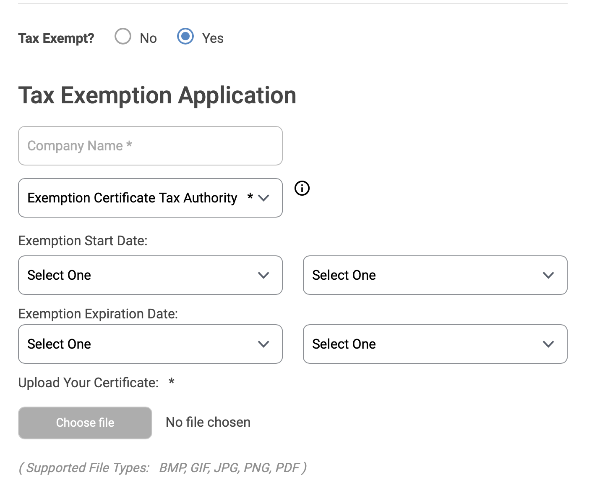
Task: Click the 'Exemption Expiration Date:' label
Action: coord(98,314)
